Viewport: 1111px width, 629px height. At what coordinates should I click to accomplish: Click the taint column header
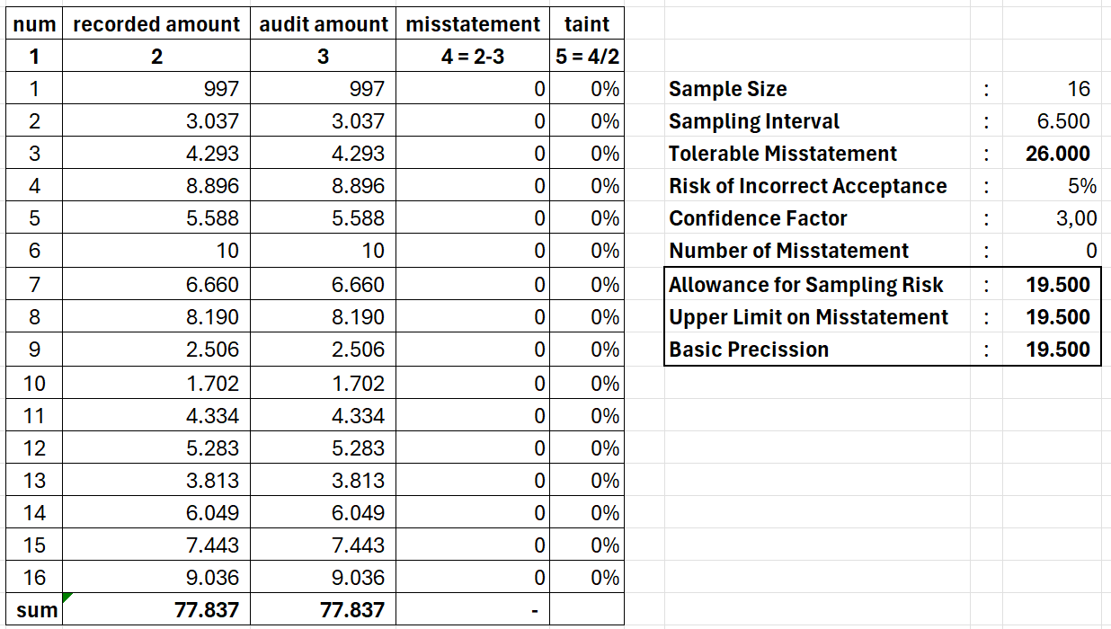click(x=586, y=23)
